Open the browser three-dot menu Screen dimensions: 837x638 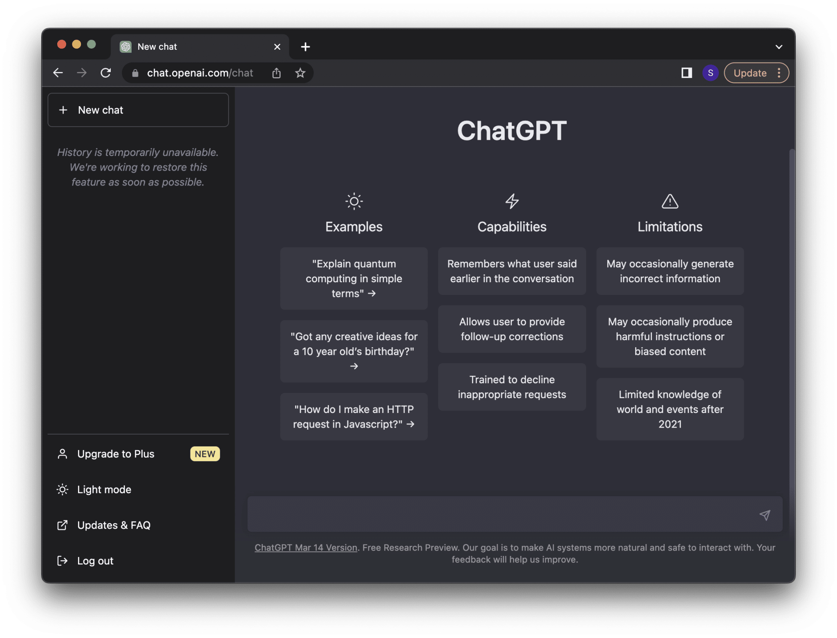tap(779, 73)
